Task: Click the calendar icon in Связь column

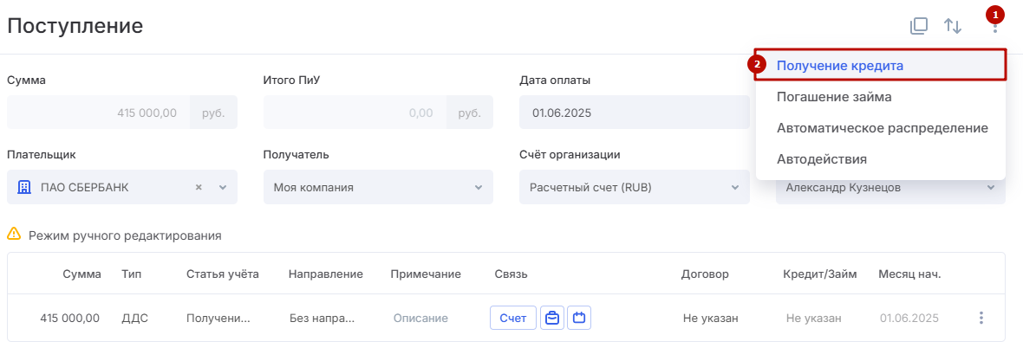Action: pyautogui.click(x=579, y=318)
